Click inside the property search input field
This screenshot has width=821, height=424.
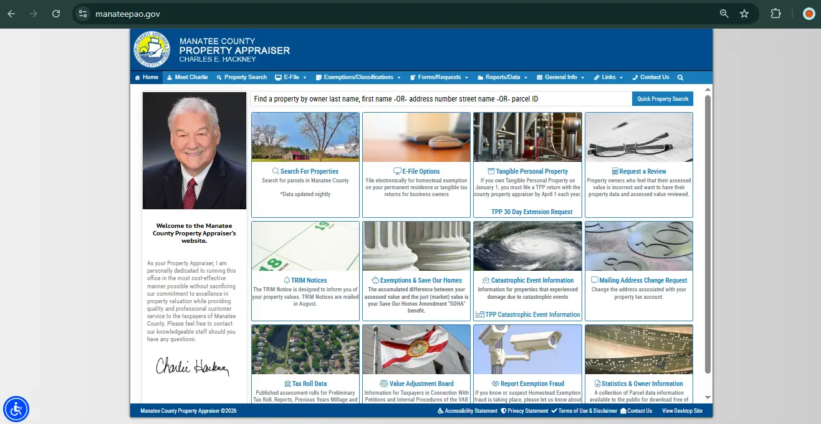pyautogui.click(x=436, y=98)
